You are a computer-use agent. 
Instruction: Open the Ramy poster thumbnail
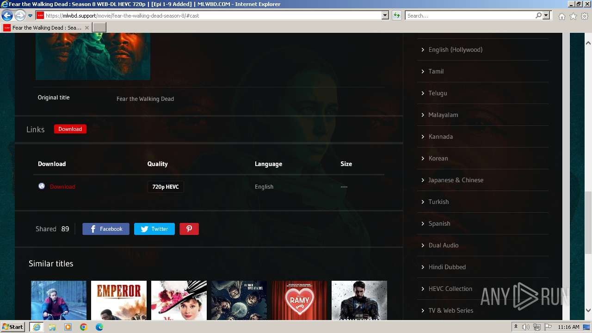point(299,300)
